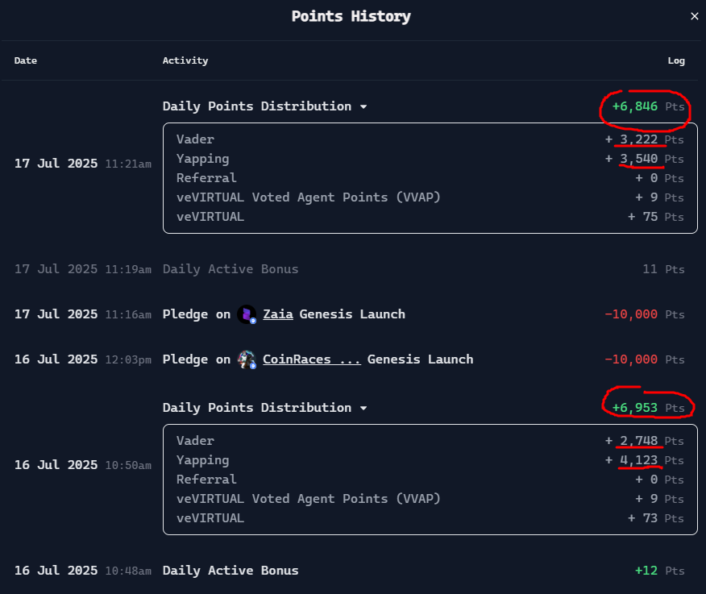Click the Yapping row showing 4,123 Pts
The image size is (706, 594).
430,459
